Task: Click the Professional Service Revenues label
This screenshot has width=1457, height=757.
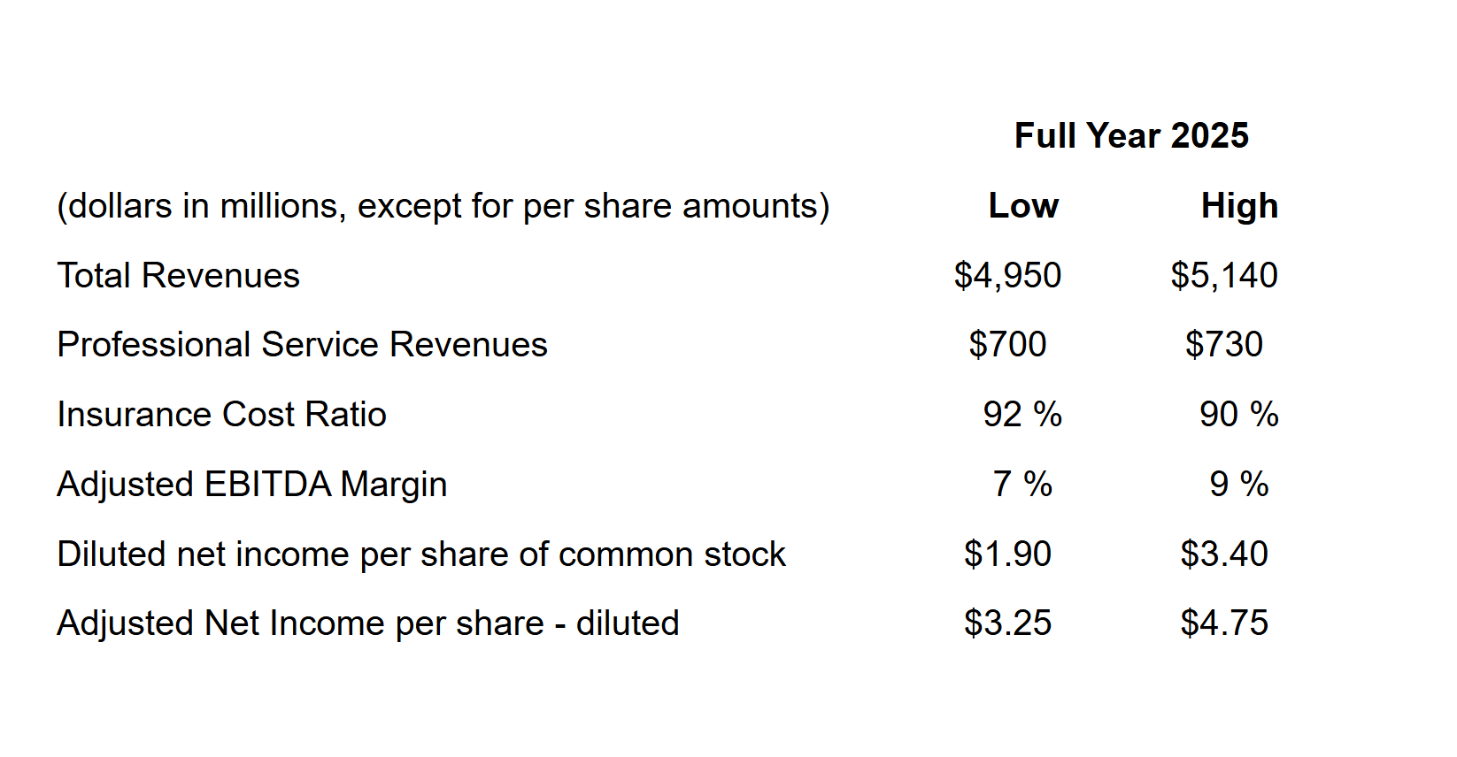Action: click(303, 345)
